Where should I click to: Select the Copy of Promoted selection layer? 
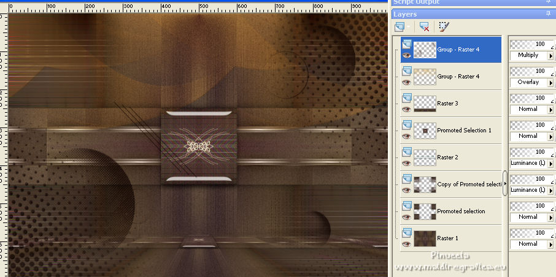coord(451,184)
